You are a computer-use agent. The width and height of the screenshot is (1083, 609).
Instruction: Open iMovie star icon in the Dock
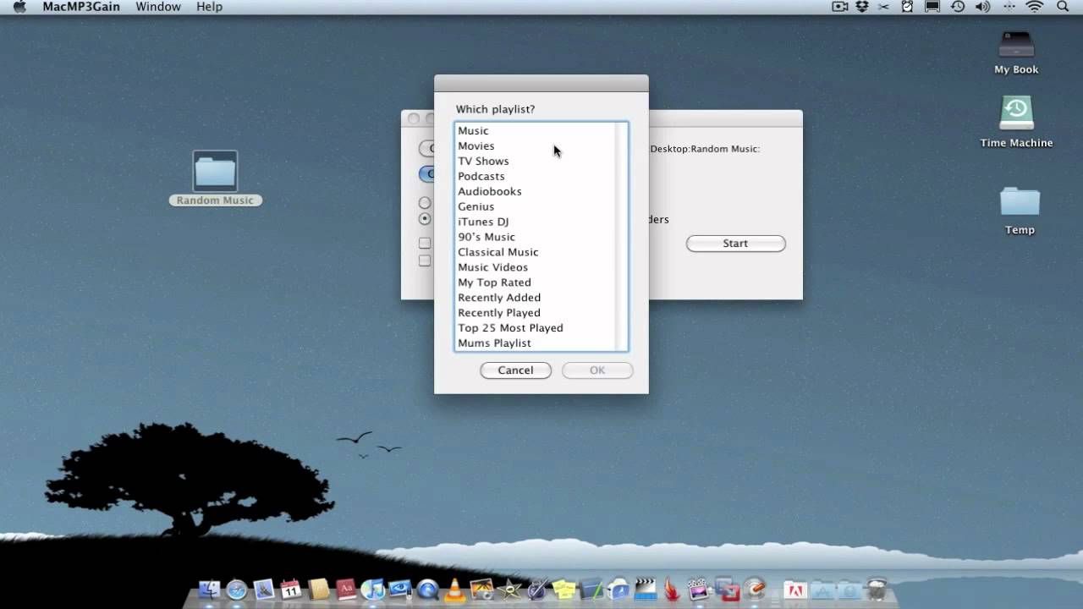509,590
